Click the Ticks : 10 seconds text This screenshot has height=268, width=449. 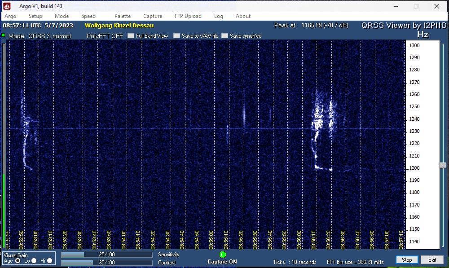point(295,262)
